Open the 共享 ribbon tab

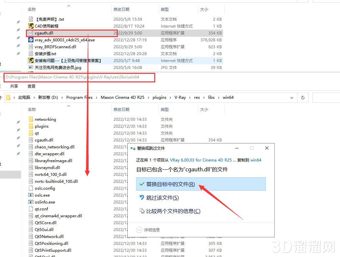point(14,86)
